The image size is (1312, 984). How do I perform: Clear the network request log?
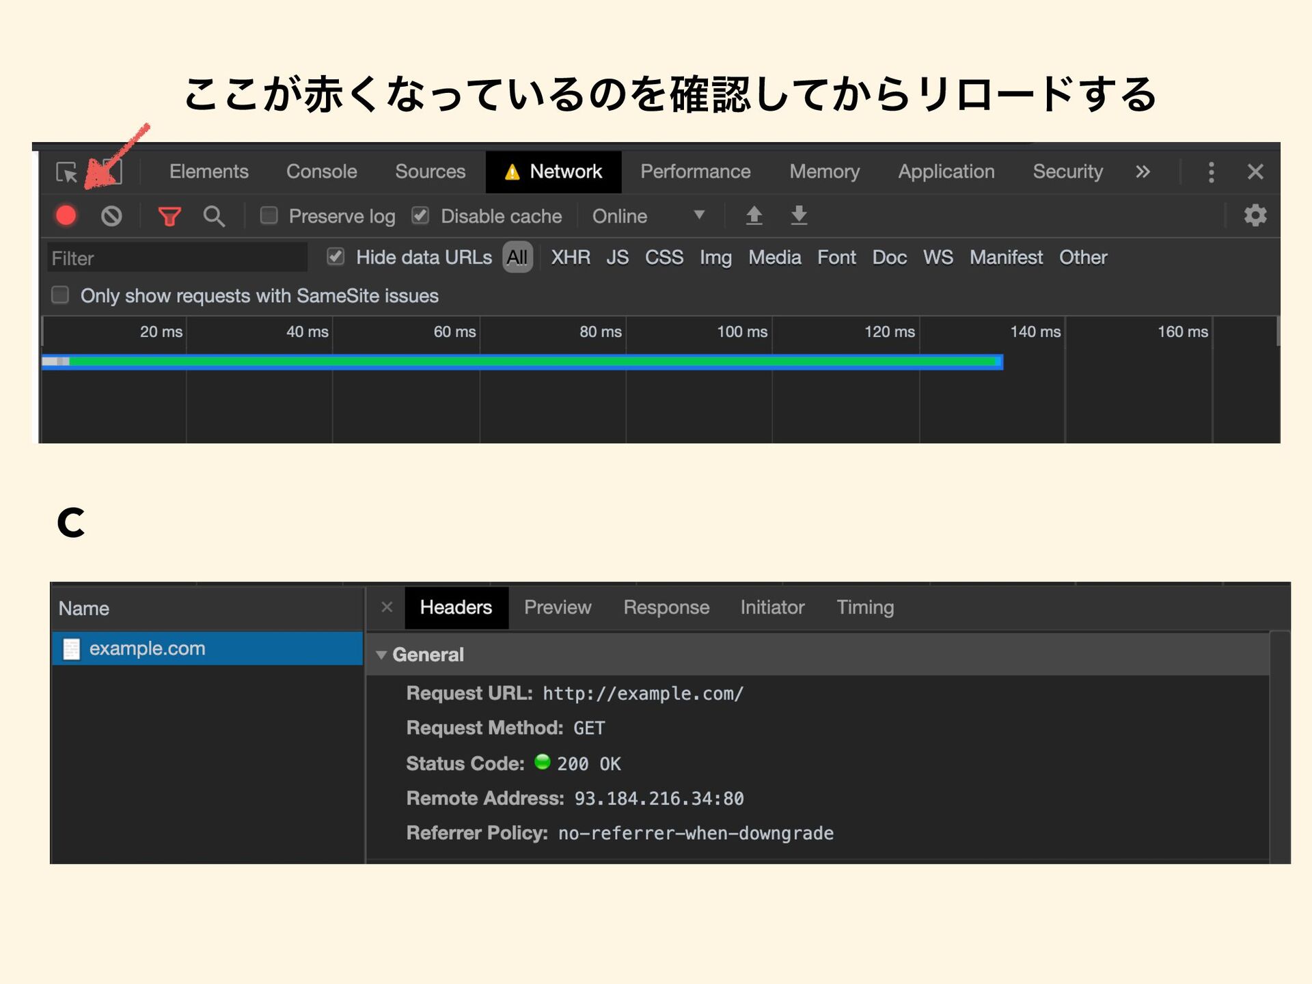tap(111, 215)
